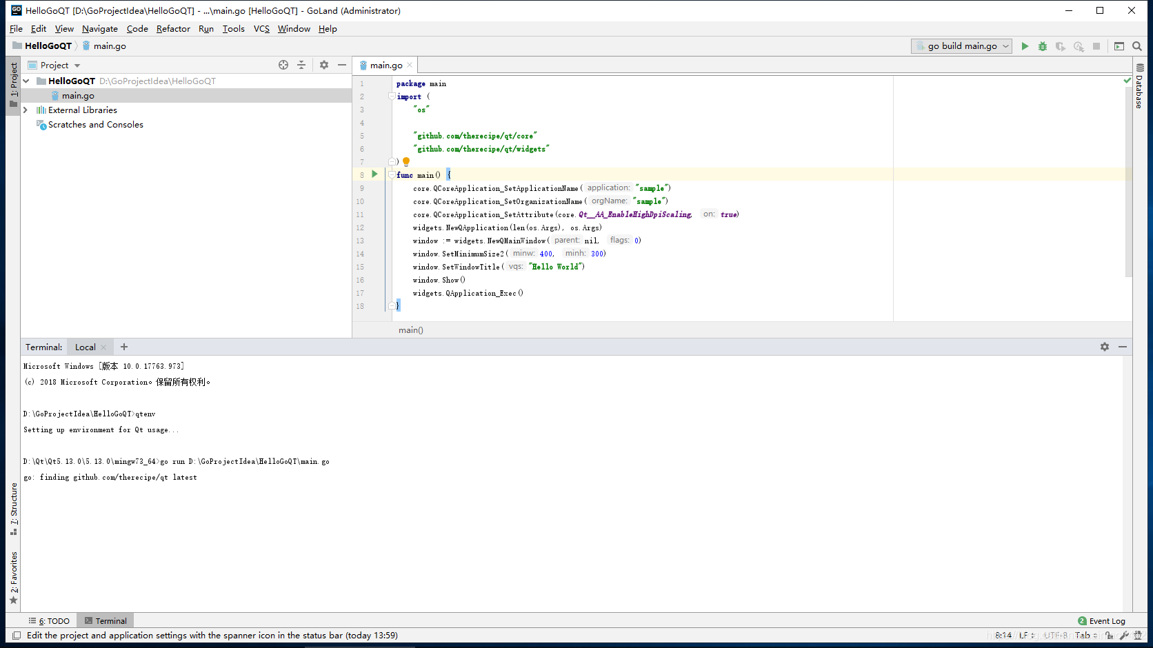Open the Project view dropdown arrow
The height and width of the screenshot is (648, 1153).
(x=77, y=65)
